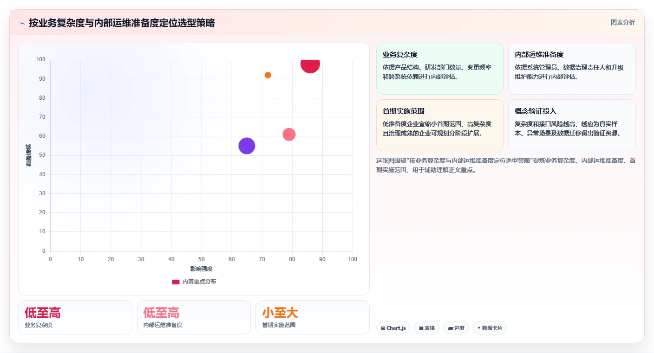Click the rotated y-axis title of the chart
The height and width of the screenshot is (353, 654).
[x=29, y=155]
